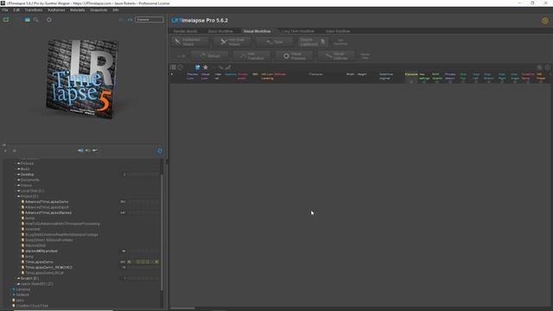Click the star icon in the table toolbar
The width and height of the screenshot is (553, 311).
[x=206, y=67]
